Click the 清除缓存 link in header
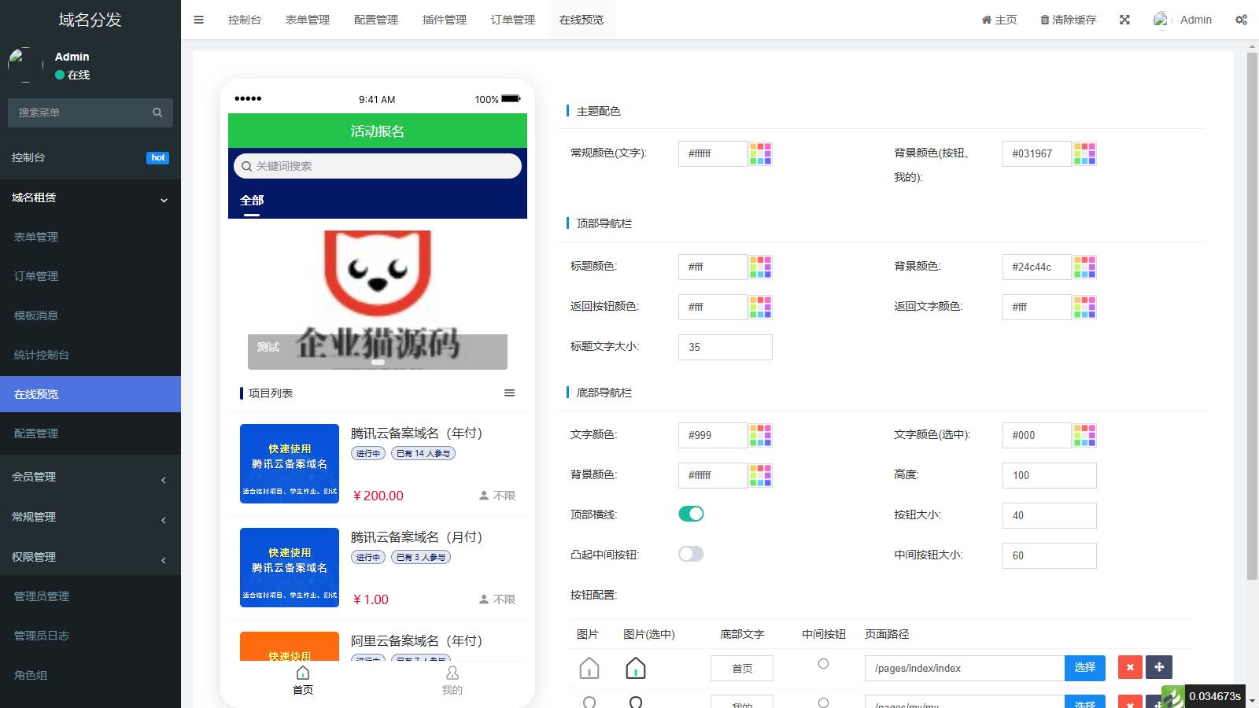The image size is (1259, 708). pyautogui.click(x=1068, y=20)
